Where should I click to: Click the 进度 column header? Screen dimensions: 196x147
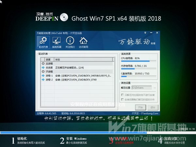[49, 59]
